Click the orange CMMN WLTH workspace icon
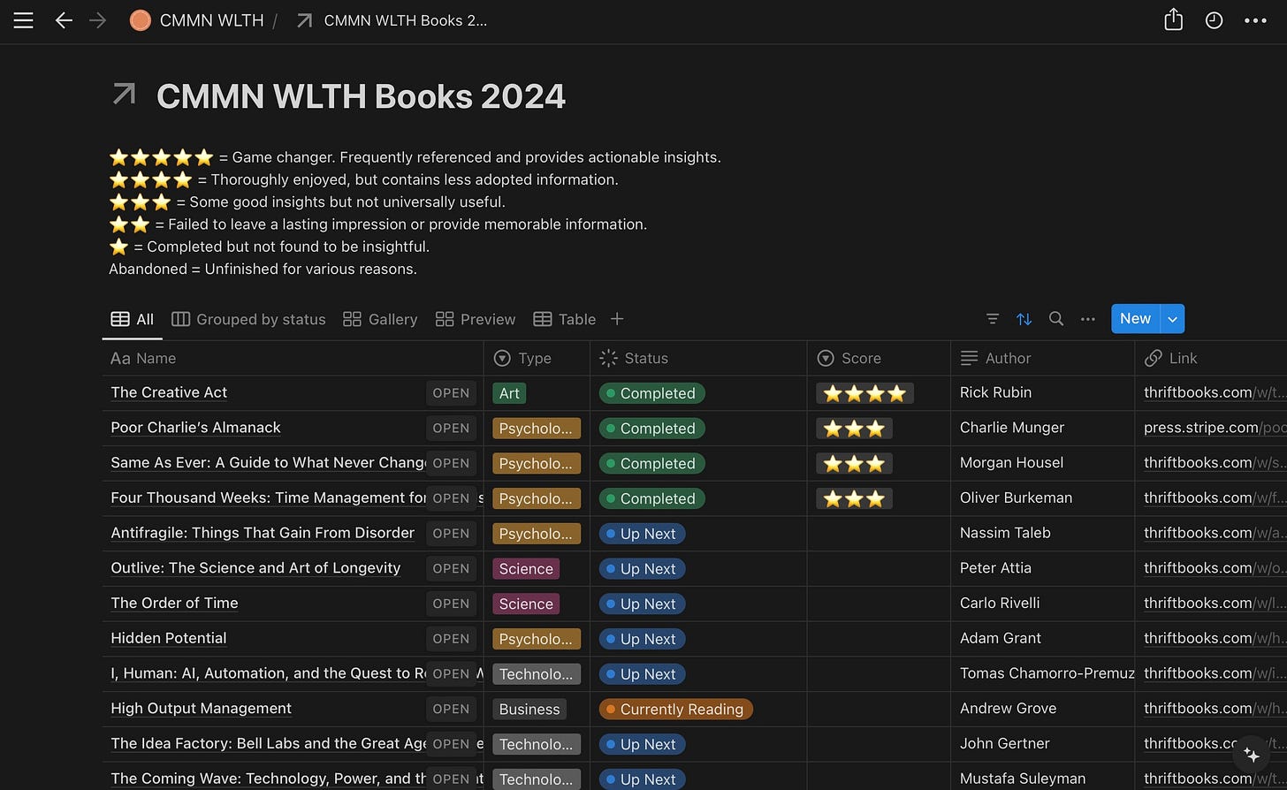The width and height of the screenshot is (1287, 790). [x=140, y=20]
